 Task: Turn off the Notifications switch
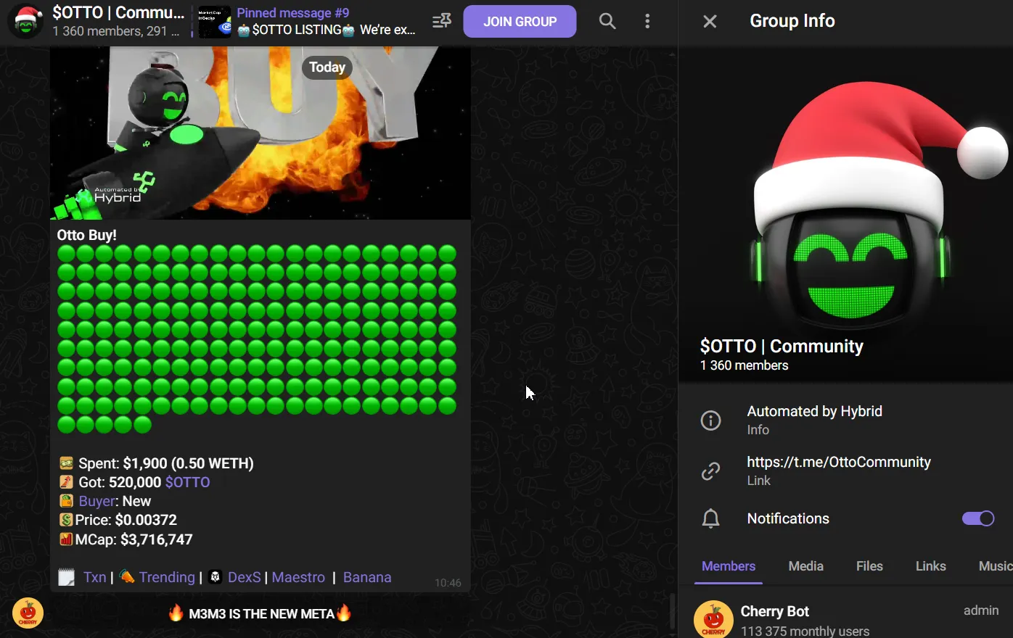click(978, 518)
